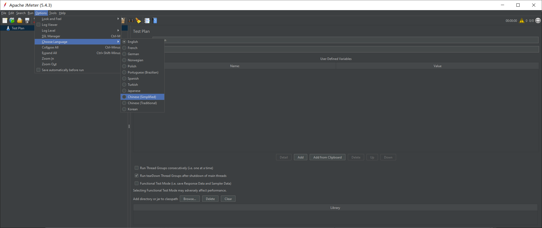This screenshot has width=542, height=228.
Task: Expand the Look and Feel submenu
Action: tap(78, 19)
